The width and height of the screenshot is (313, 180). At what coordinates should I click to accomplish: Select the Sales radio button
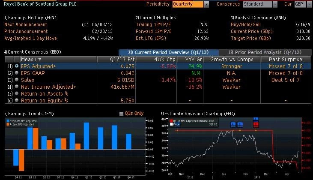tap(17, 80)
